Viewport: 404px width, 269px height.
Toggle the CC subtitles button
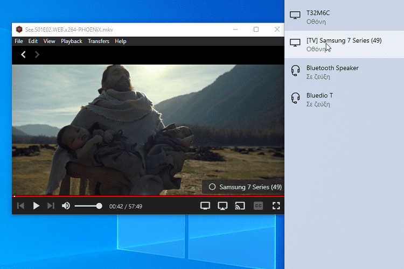[x=258, y=206]
